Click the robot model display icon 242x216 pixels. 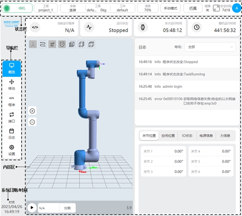52,44
